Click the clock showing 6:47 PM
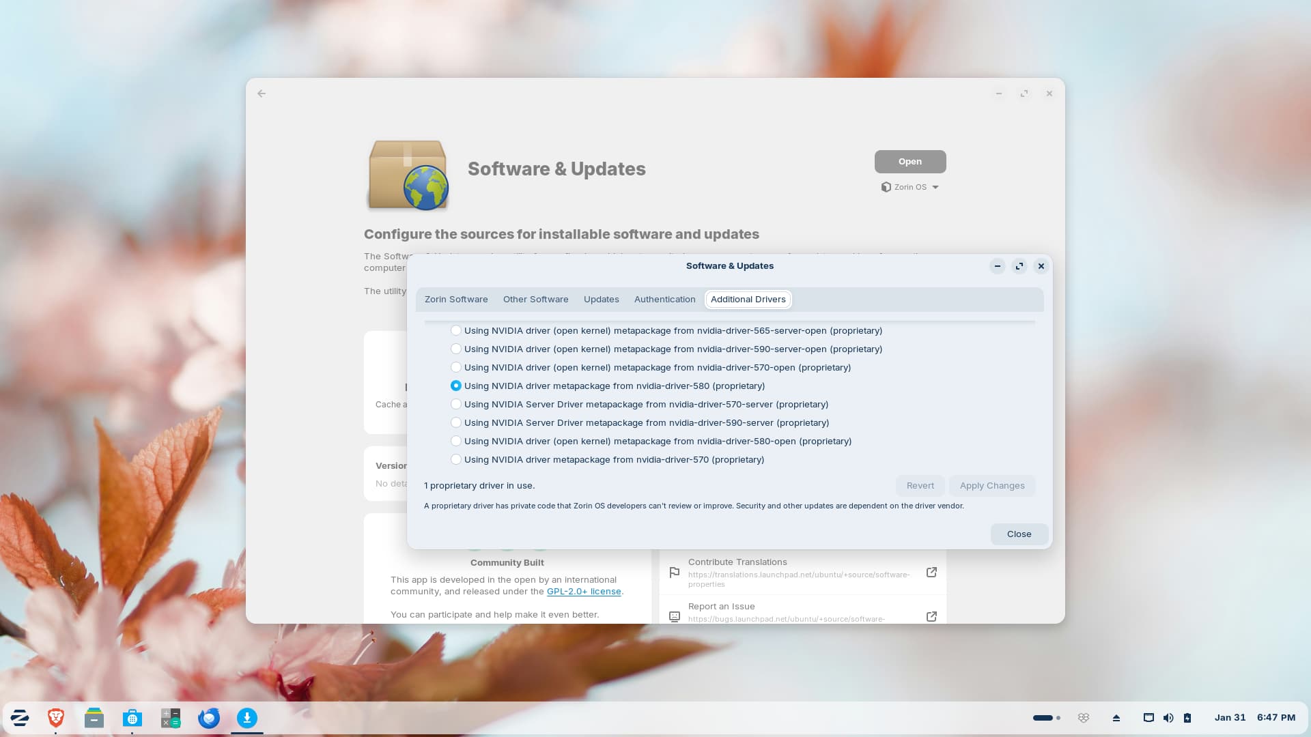Image resolution: width=1311 pixels, height=737 pixels. (x=1275, y=718)
